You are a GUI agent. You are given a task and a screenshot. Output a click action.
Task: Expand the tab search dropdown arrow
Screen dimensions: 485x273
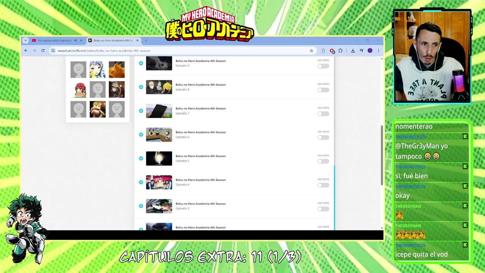coord(25,41)
